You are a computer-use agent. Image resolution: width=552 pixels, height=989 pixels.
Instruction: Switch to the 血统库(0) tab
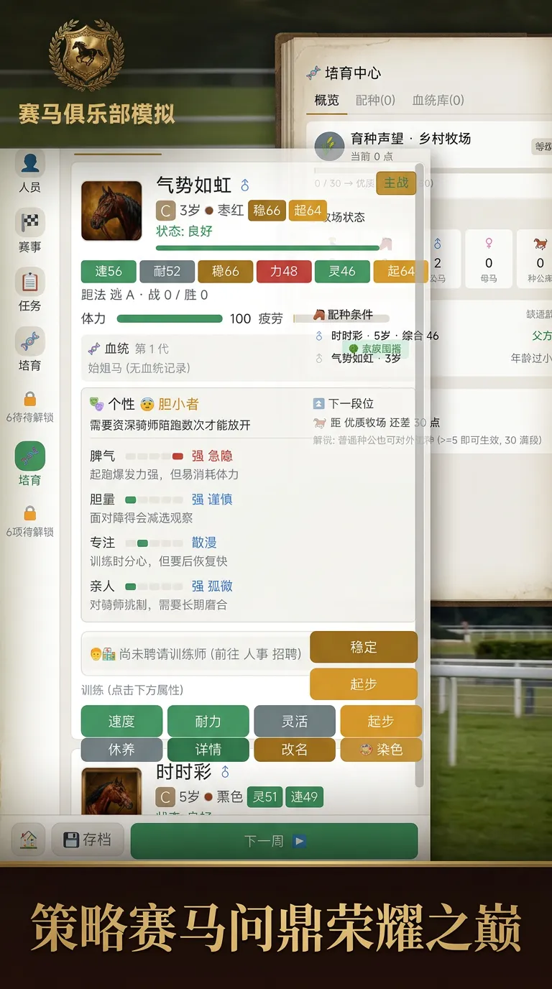[438, 100]
